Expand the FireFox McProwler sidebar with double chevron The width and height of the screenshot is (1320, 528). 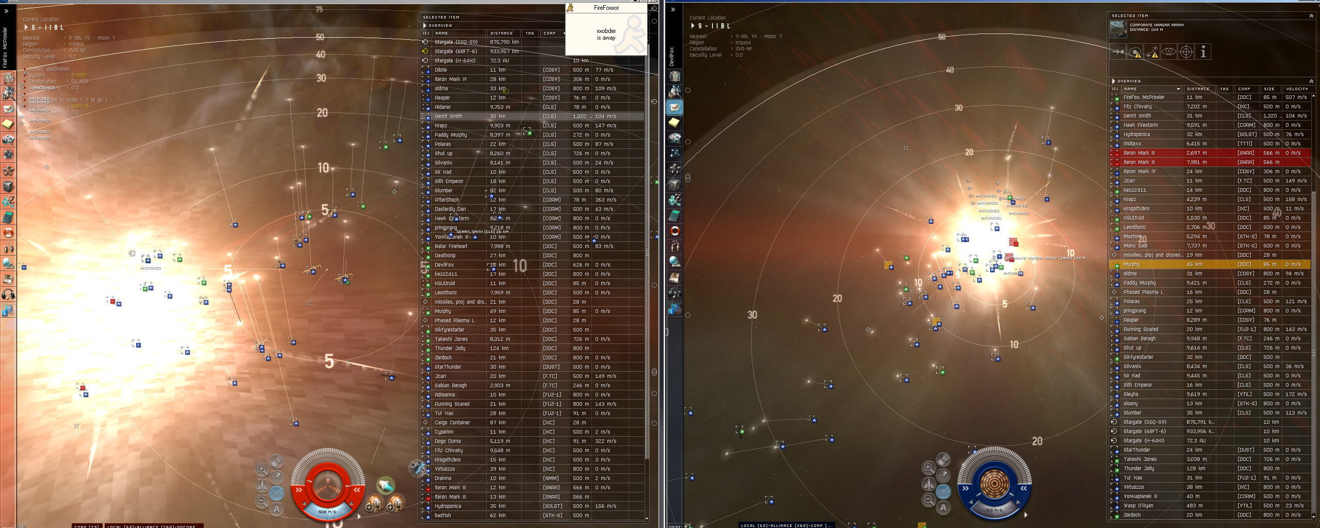click(6, 11)
